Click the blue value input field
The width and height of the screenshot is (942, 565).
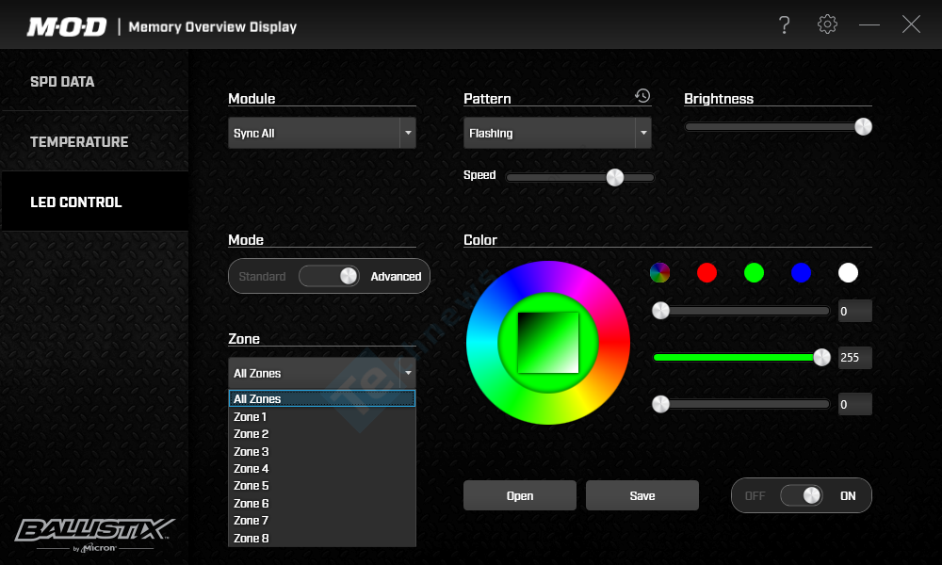point(855,404)
